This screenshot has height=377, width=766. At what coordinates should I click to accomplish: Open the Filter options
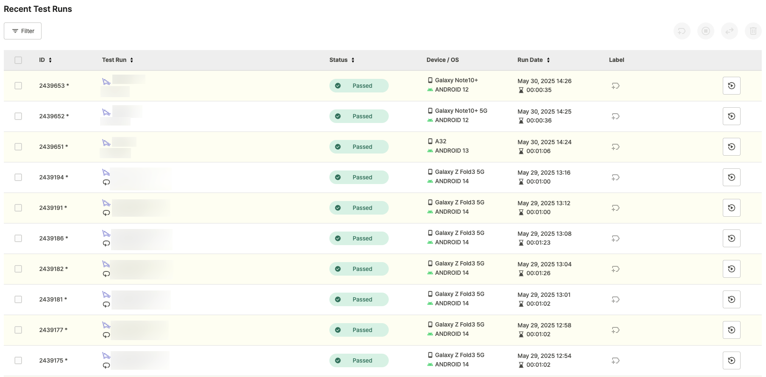[22, 31]
